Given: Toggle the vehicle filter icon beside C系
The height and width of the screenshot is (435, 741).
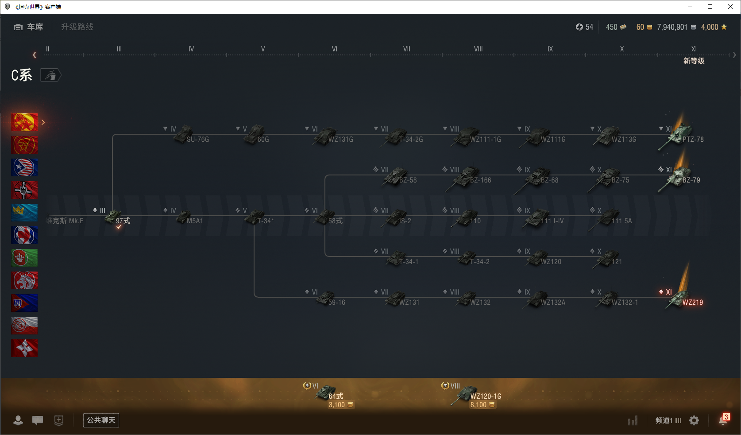Looking at the screenshot, I should click(x=51, y=75).
